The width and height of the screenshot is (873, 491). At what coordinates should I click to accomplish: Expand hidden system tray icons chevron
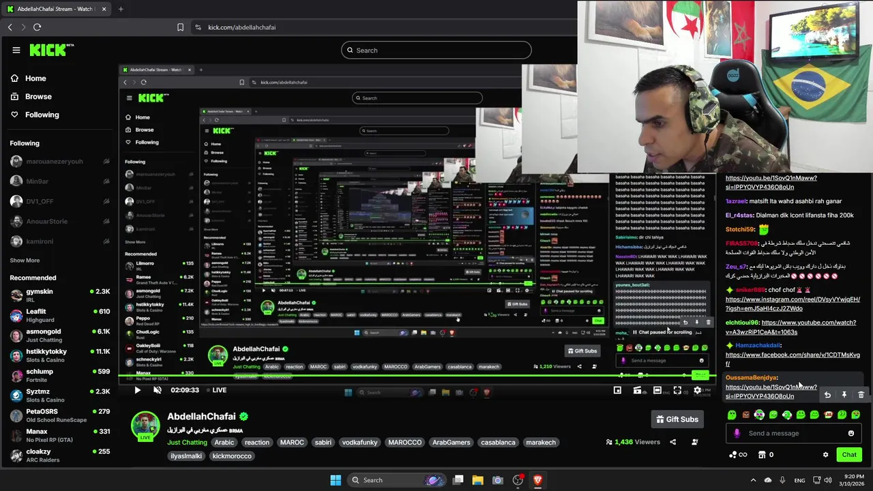pyautogui.click(x=753, y=480)
